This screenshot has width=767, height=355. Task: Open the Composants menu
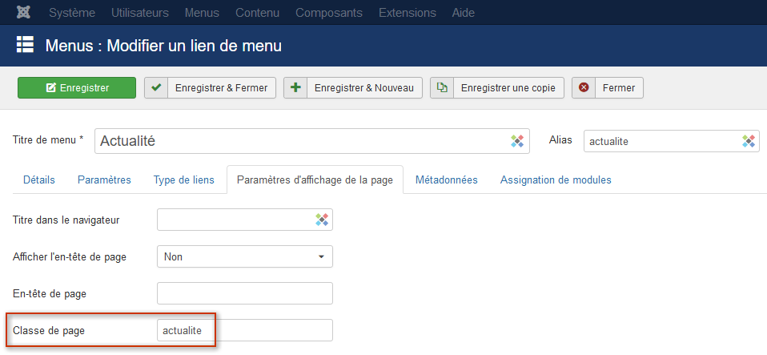329,13
